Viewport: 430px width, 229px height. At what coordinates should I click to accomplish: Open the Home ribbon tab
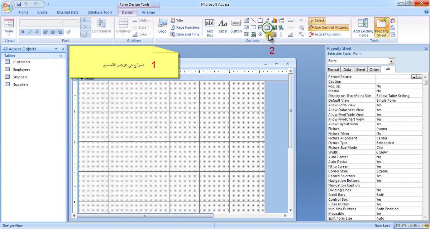(24, 12)
